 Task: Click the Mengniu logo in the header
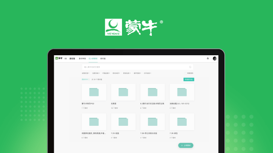59,59
